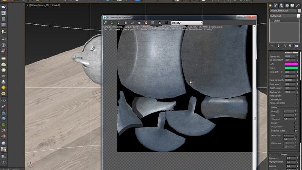Click the configure modifier sets icon
302x170 pixels.
click(296, 46)
